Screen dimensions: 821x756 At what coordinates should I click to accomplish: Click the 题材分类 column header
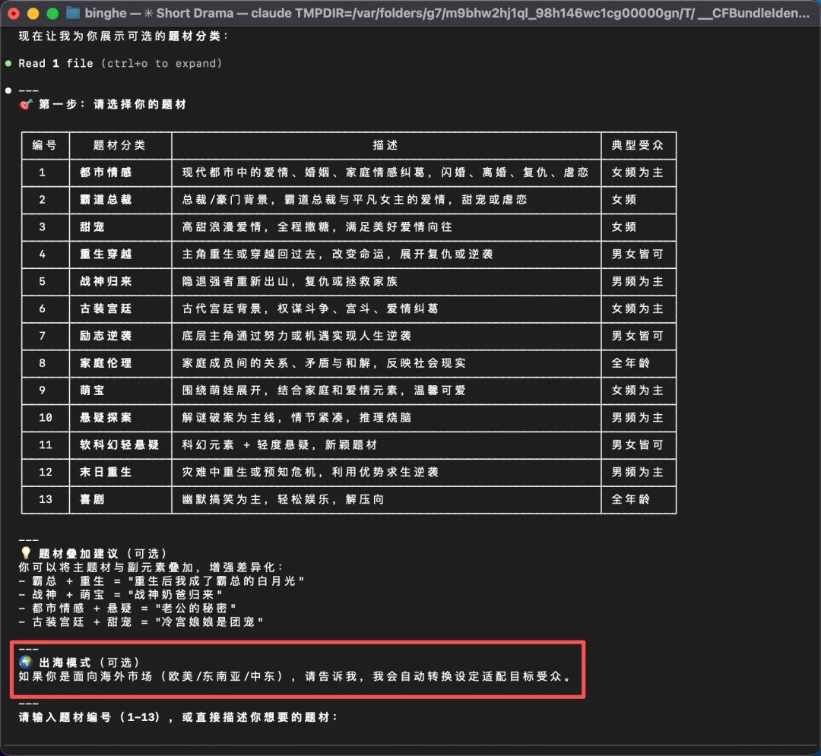pos(119,145)
